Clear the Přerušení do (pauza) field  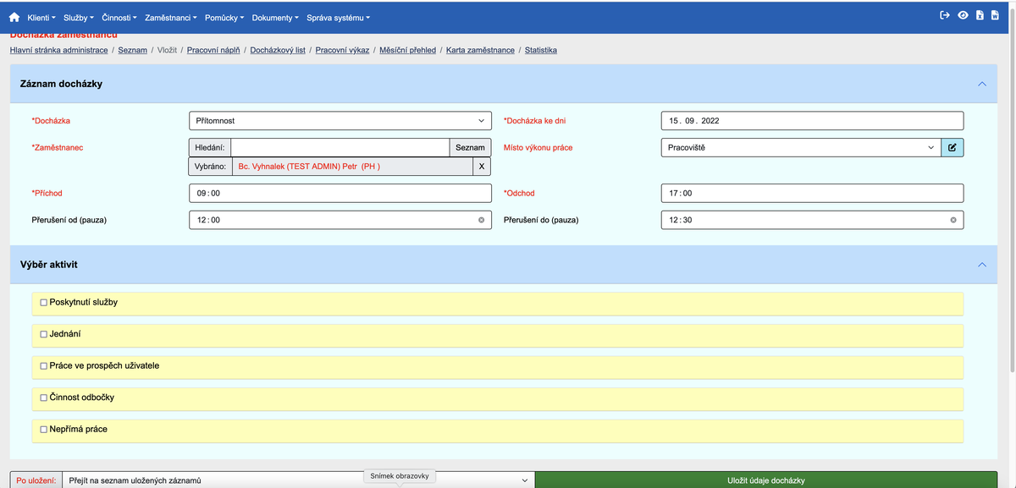[x=953, y=219]
